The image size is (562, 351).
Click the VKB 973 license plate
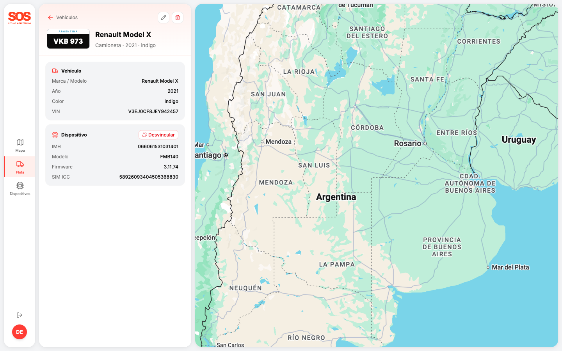point(68,39)
